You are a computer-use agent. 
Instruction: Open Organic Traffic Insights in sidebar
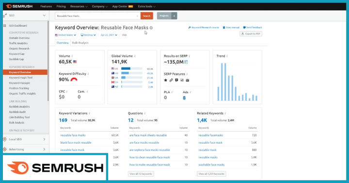click(22, 94)
